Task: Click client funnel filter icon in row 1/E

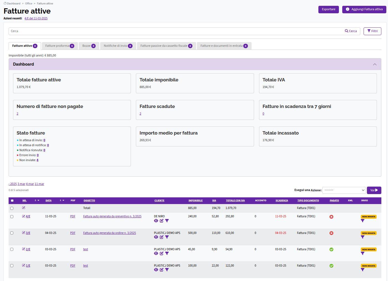Action: [167, 270]
